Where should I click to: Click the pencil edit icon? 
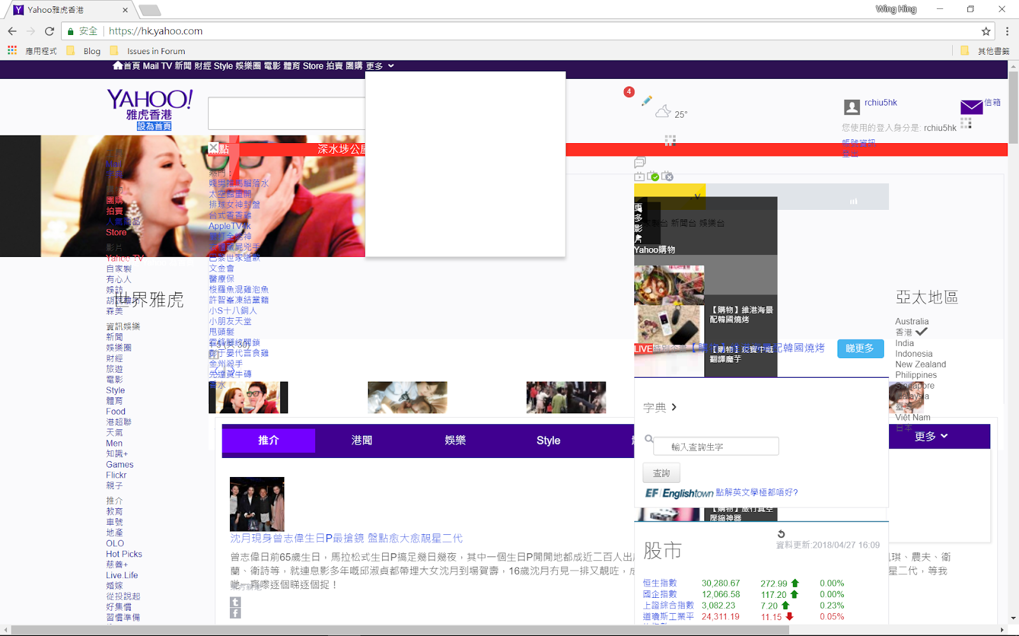pos(646,100)
